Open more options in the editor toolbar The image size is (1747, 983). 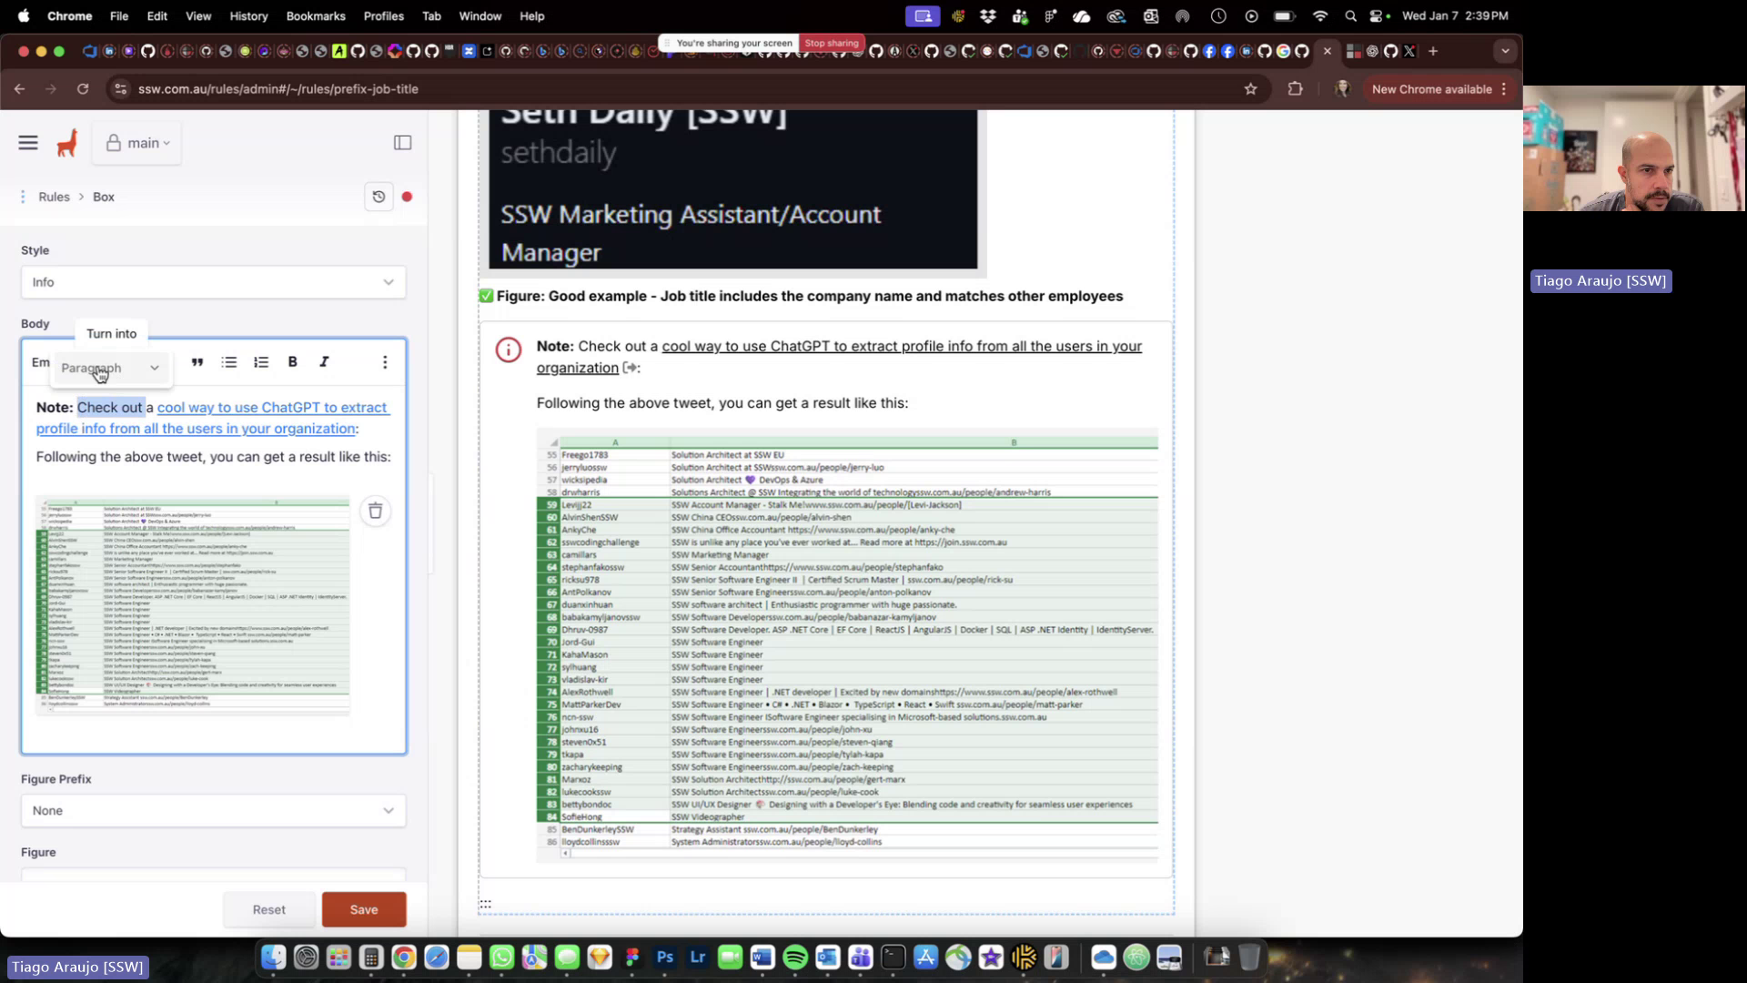(385, 362)
